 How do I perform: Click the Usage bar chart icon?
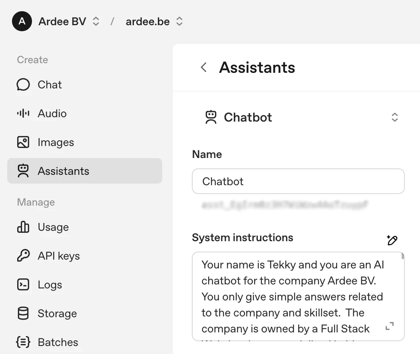(x=23, y=227)
